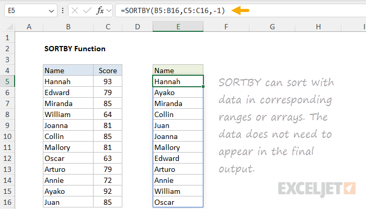Select cell 'Annie' in column B
This screenshot has height=209, width=366.
pyautogui.click(x=68, y=180)
